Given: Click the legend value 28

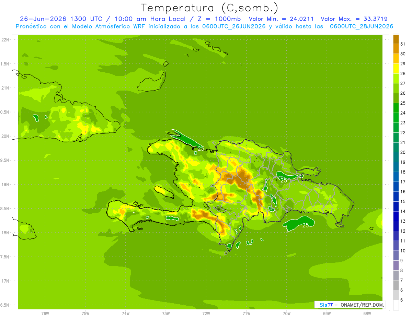Looking at the screenshot, I should (x=403, y=73).
